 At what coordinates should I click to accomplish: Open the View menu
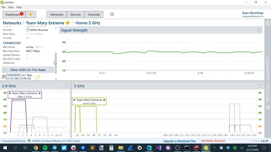tap(11, 7)
